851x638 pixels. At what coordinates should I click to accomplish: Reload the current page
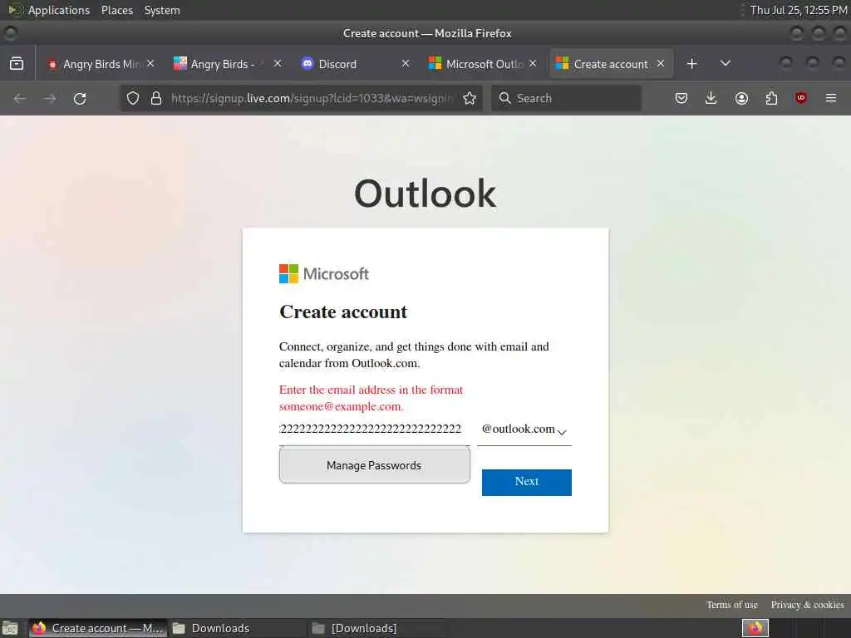pyautogui.click(x=80, y=98)
